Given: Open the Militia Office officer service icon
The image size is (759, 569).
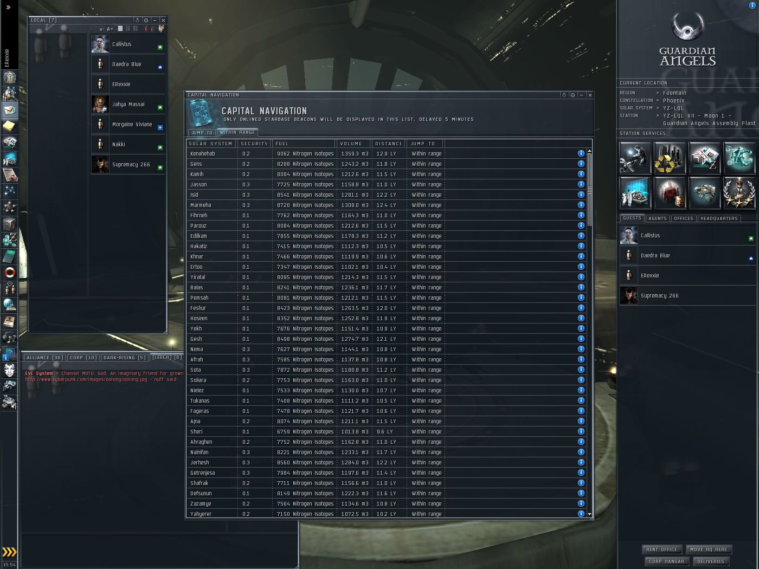Looking at the screenshot, I should pyautogui.click(x=739, y=192).
